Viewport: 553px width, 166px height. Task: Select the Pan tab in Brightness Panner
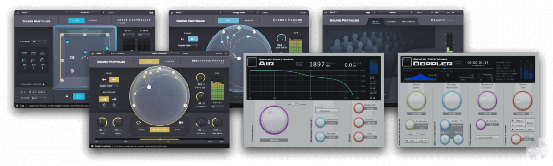[x=150, y=61]
